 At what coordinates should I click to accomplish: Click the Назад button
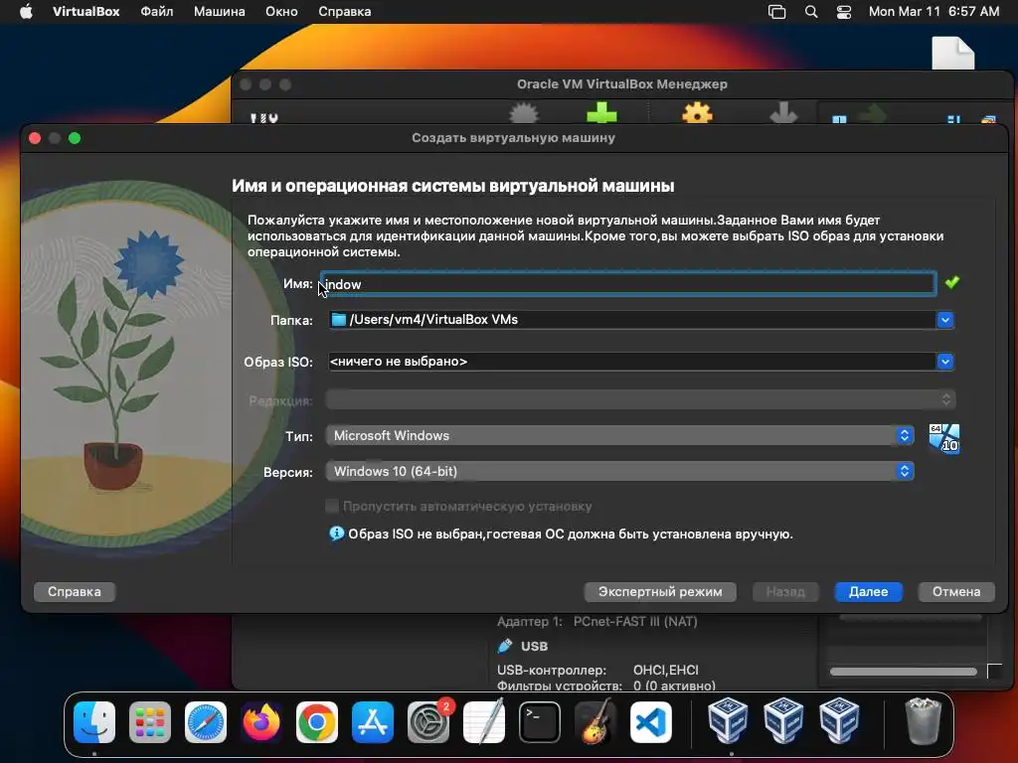785,592
